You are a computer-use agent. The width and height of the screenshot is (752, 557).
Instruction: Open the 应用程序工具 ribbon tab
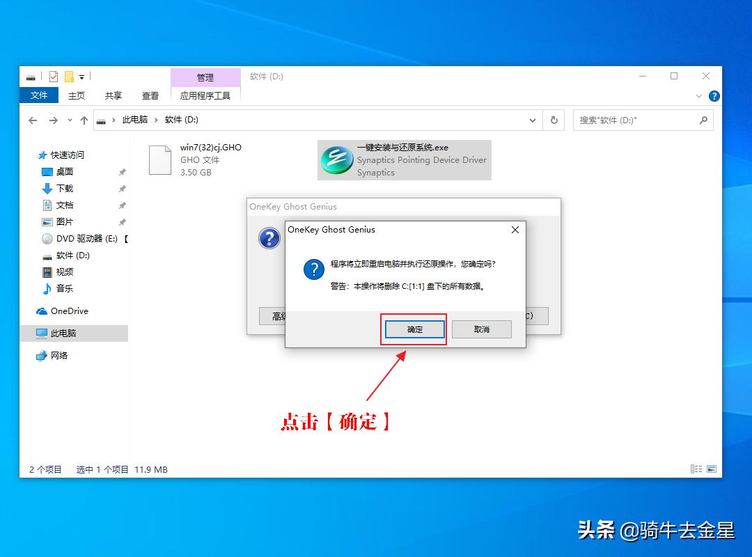coord(205,95)
